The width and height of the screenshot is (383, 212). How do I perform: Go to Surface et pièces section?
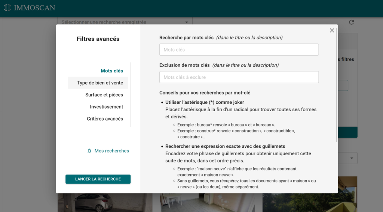pyautogui.click(x=104, y=95)
